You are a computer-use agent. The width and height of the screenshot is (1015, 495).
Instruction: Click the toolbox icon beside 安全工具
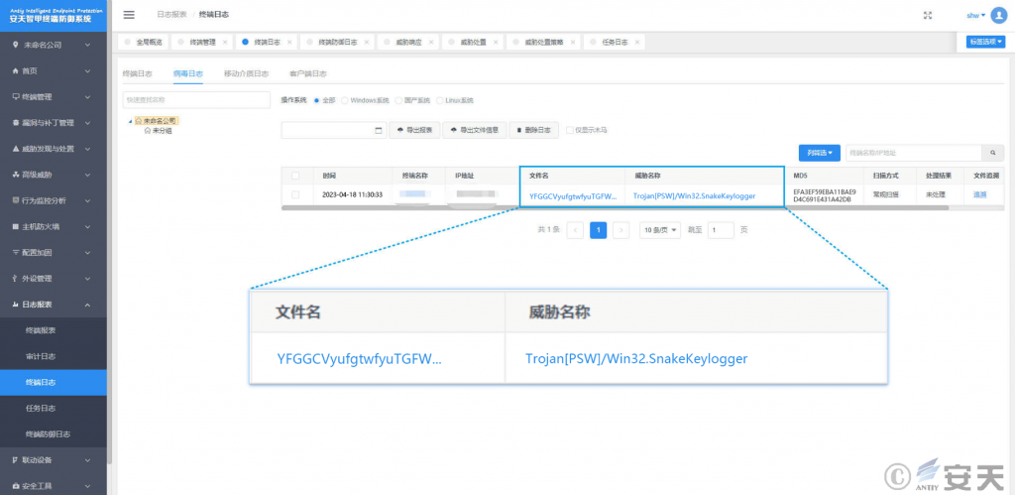coord(16,486)
